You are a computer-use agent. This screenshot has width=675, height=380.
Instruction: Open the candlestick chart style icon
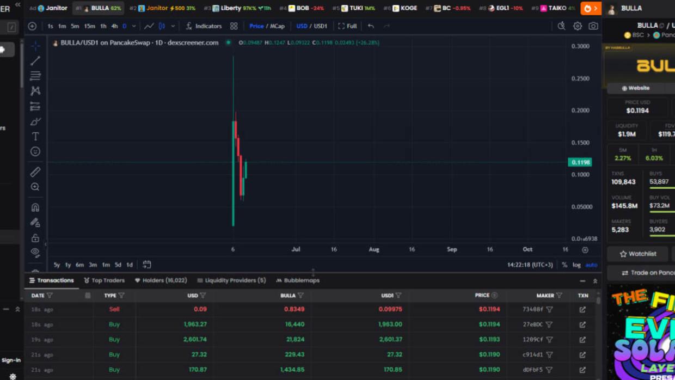pyautogui.click(x=162, y=26)
